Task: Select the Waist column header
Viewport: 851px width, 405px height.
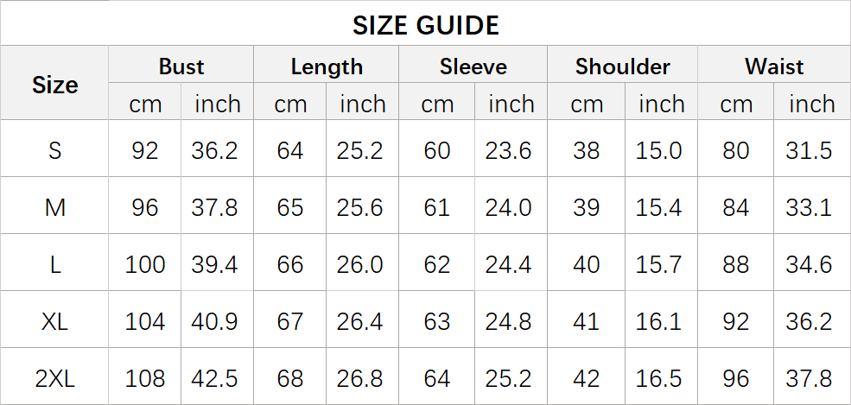Action: click(774, 66)
